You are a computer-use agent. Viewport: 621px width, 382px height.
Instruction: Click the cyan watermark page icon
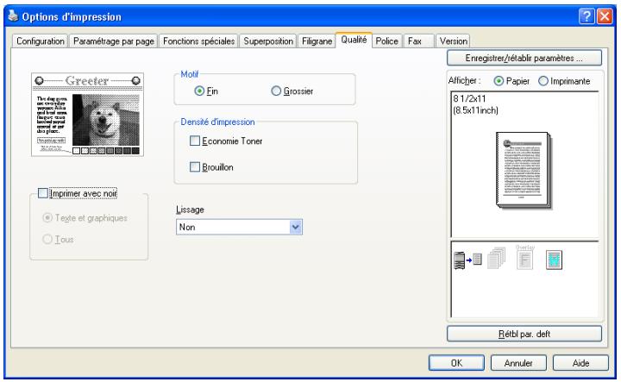(554, 260)
